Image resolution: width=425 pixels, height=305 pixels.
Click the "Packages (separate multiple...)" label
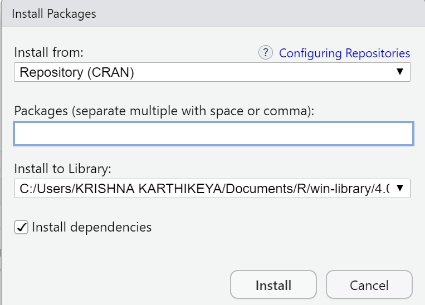tap(164, 110)
